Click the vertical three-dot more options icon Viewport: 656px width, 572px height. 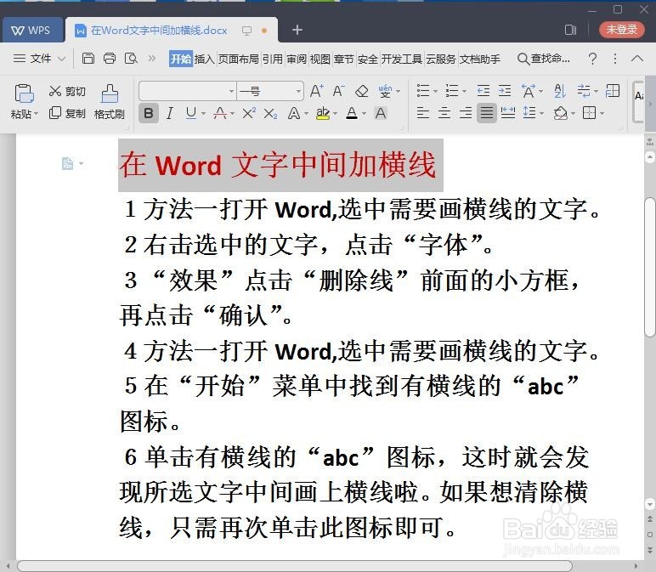pos(615,59)
